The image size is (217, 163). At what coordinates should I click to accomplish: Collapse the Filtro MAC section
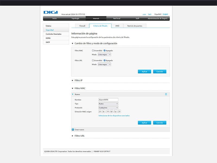pos(72,88)
